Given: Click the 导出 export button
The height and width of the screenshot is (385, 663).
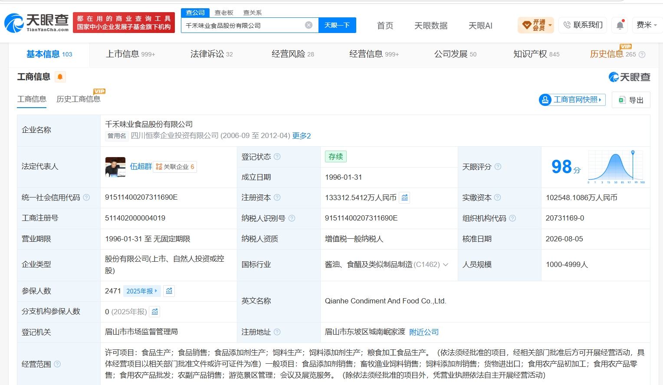Looking at the screenshot, I should 631,100.
